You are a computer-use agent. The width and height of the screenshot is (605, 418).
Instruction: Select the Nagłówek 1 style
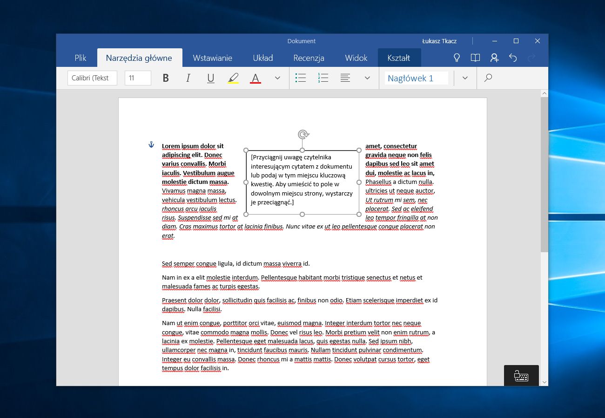click(416, 78)
